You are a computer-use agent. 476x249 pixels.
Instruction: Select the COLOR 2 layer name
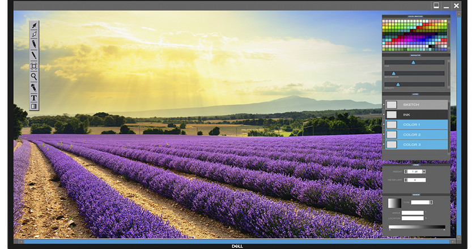tap(411, 135)
